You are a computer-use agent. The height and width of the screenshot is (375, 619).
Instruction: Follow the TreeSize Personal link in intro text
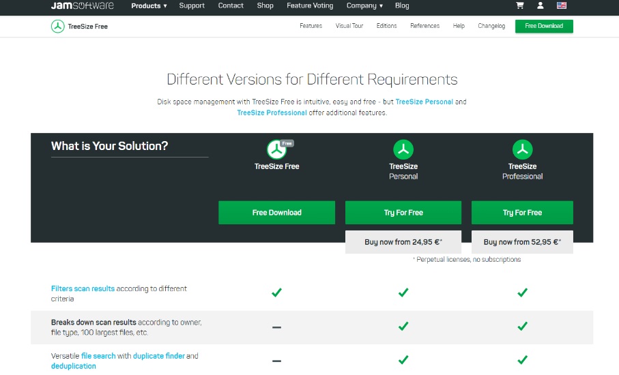pyautogui.click(x=424, y=102)
